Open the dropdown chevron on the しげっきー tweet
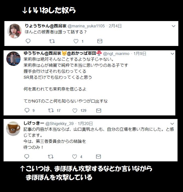The width and height of the screenshot is (183, 192). 172,124
